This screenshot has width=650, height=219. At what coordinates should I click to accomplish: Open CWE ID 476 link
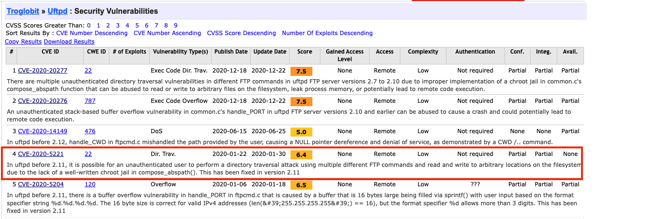[x=90, y=131]
